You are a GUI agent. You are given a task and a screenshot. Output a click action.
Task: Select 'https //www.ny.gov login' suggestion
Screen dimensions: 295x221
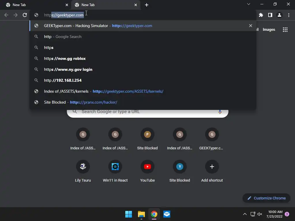[x=143, y=69]
